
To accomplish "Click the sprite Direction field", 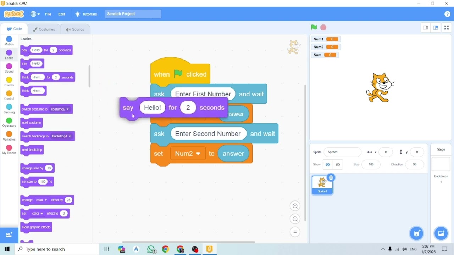I will coord(414,164).
